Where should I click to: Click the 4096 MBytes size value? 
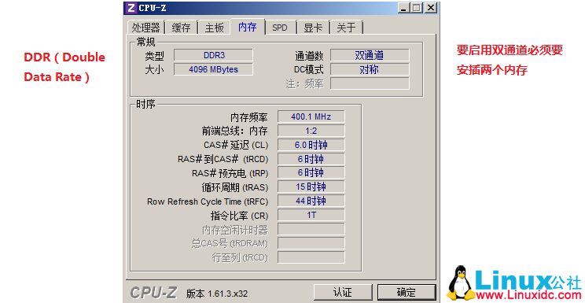tap(213, 69)
